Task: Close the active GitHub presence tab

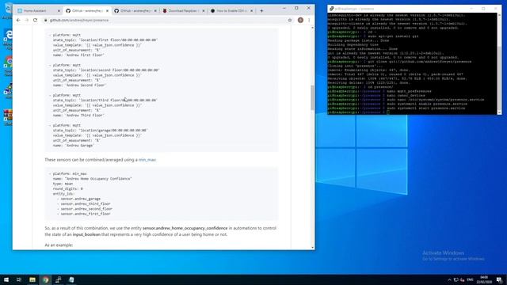Action: click(107, 10)
